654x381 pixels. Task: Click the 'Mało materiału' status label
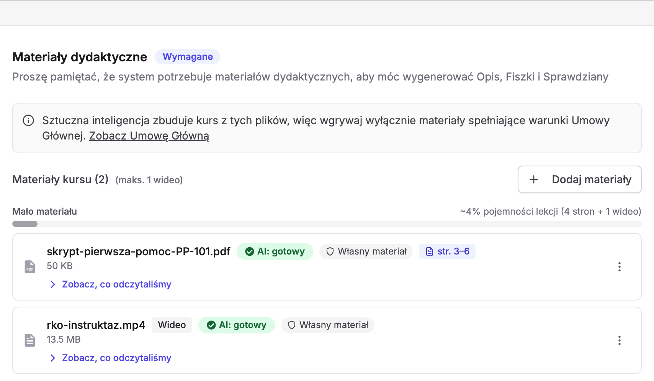[45, 212]
